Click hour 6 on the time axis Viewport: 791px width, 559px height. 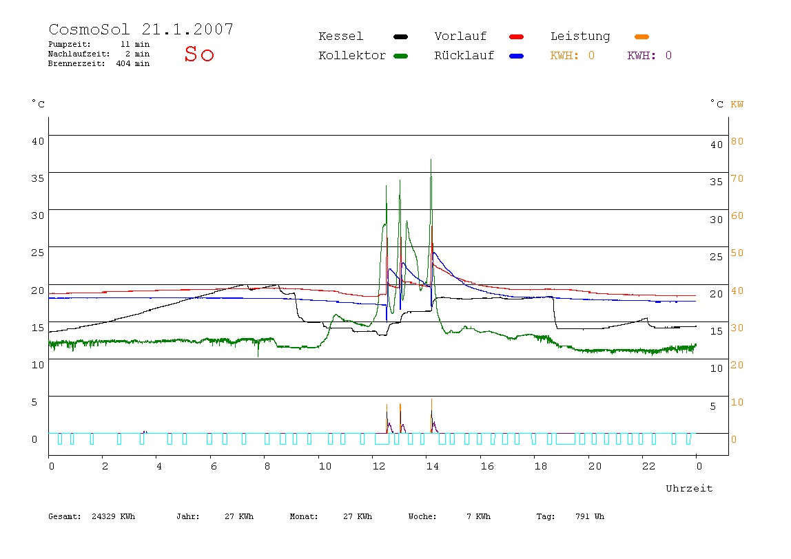pos(214,466)
